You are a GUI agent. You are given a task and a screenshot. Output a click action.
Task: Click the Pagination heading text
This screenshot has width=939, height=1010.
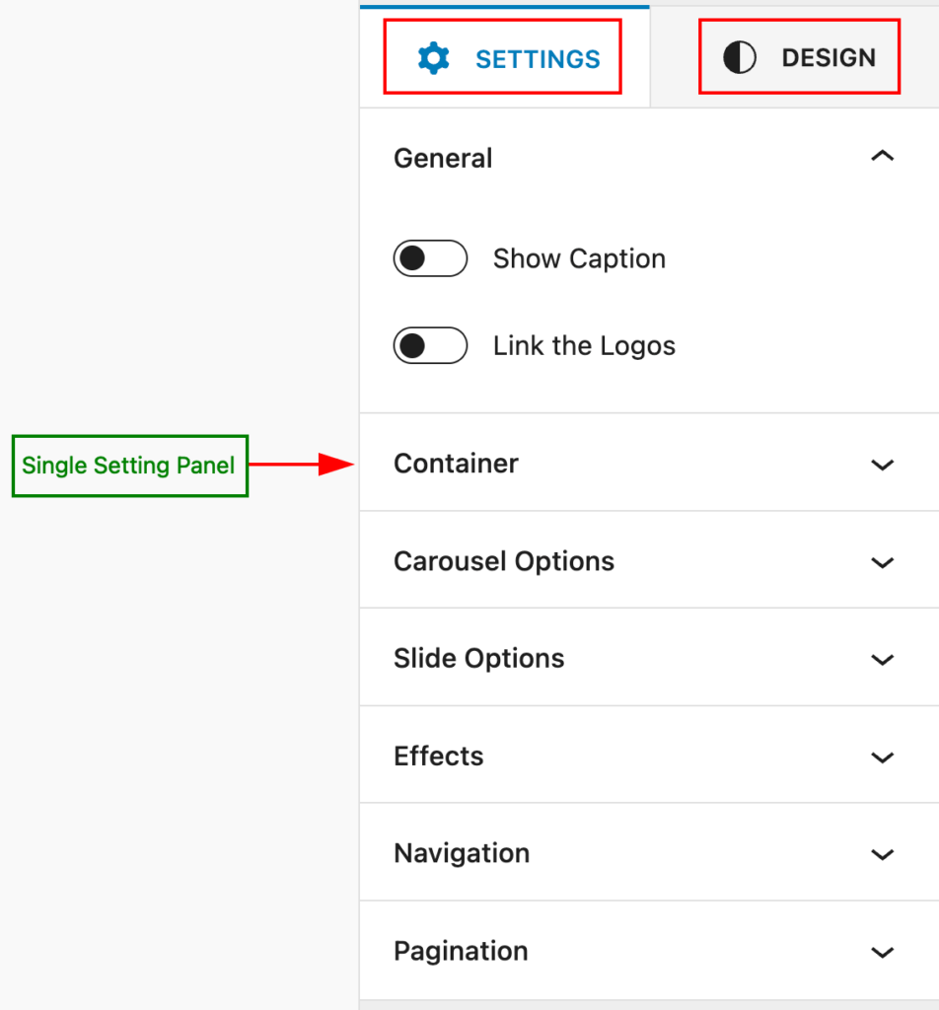[460, 951]
